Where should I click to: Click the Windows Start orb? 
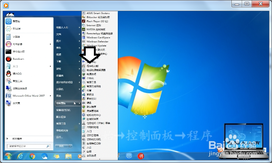8,156
